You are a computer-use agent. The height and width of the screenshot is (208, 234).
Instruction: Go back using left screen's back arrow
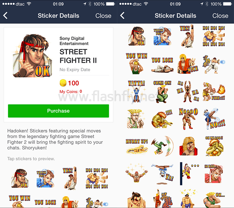(x=5, y=16)
